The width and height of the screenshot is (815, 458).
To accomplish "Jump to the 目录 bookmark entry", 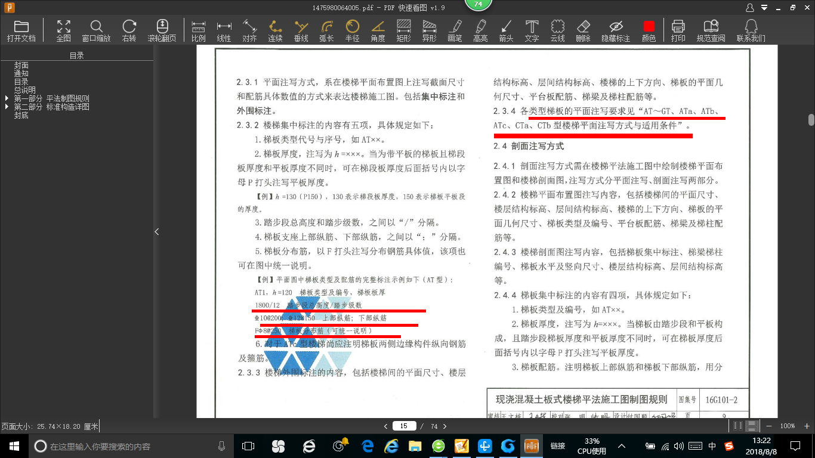I will pos(21,82).
